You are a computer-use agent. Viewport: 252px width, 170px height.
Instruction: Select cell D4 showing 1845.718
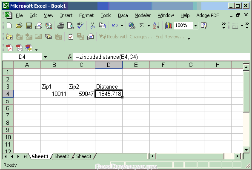point(109,94)
